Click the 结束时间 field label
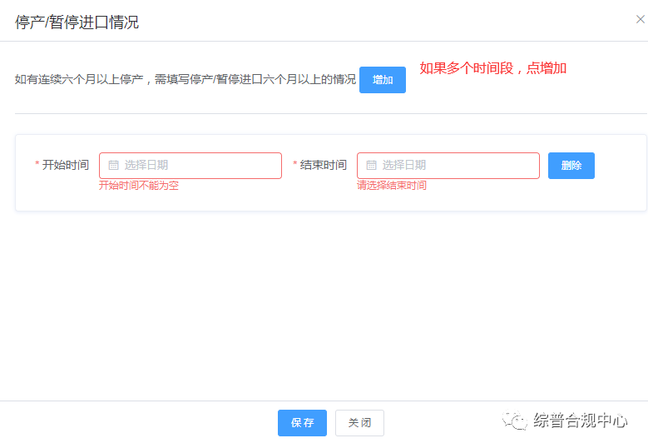 [x=324, y=166]
